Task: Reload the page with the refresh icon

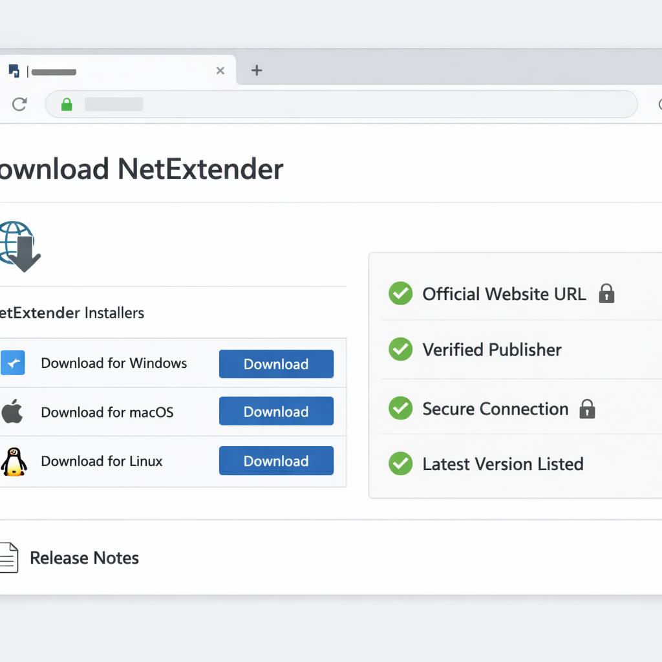Action: (x=19, y=104)
